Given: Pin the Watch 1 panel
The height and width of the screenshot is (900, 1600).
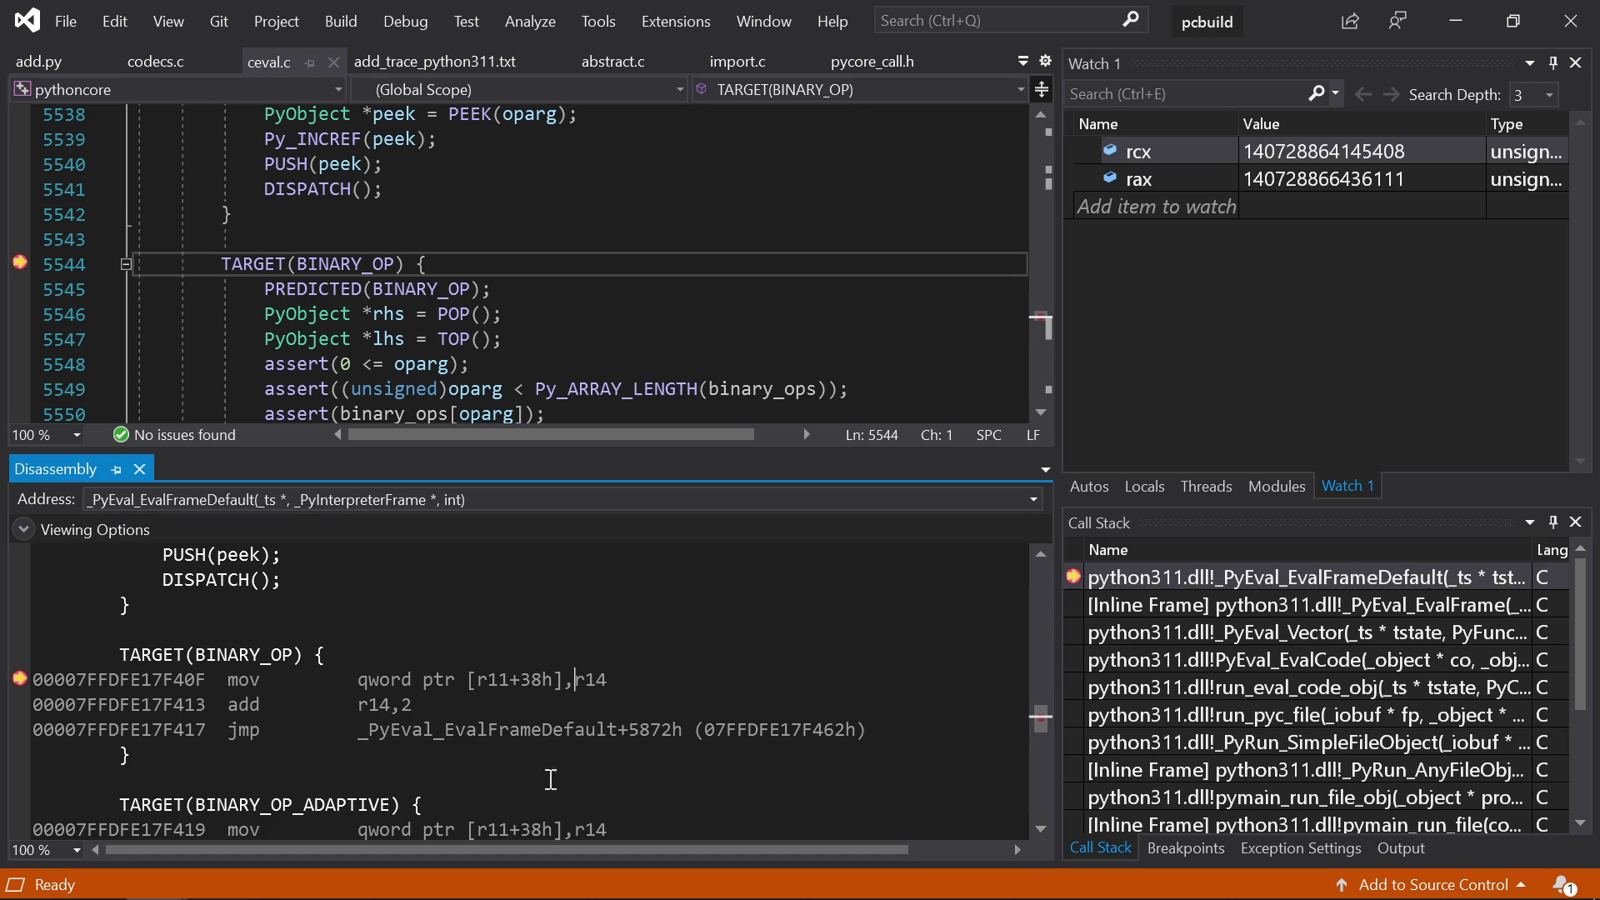Looking at the screenshot, I should tap(1552, 62).
